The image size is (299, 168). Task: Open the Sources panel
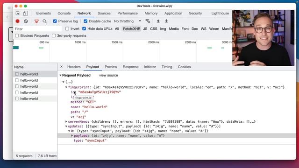coord(104,14)
